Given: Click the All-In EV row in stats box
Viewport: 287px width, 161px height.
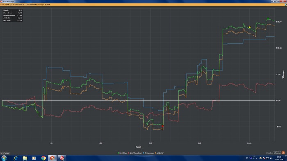Looking at the screenshot, I should click(x=12, y=18).
